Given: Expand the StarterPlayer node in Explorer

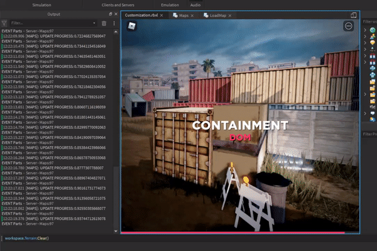Looking at the screenshot, I should coord(365,94).
